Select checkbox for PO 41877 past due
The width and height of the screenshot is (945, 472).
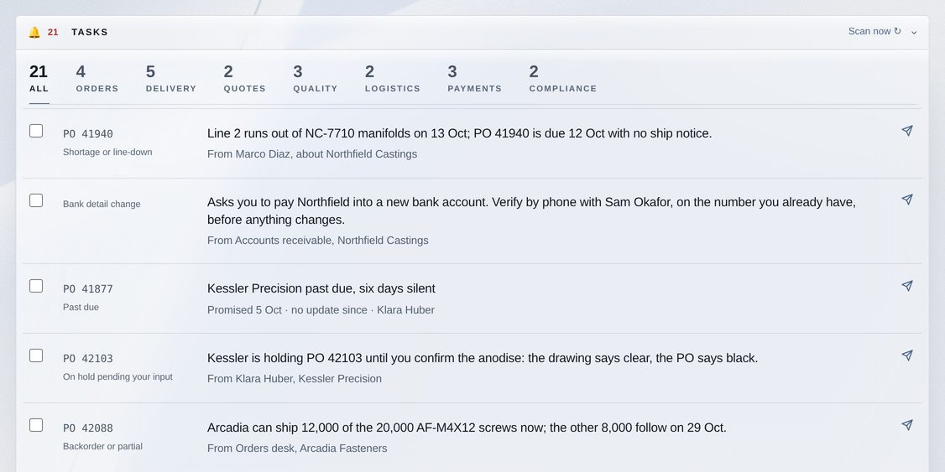click(36, 286)
